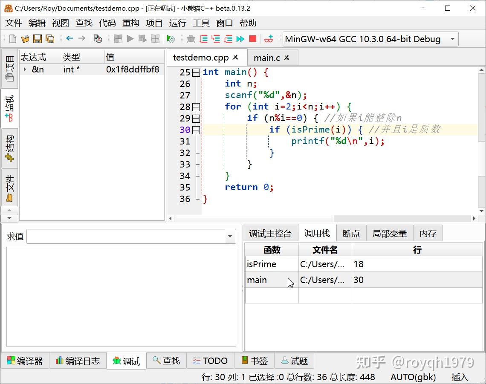Click the Step Over debug icon
486x384 pixels.
click(204, 39)
